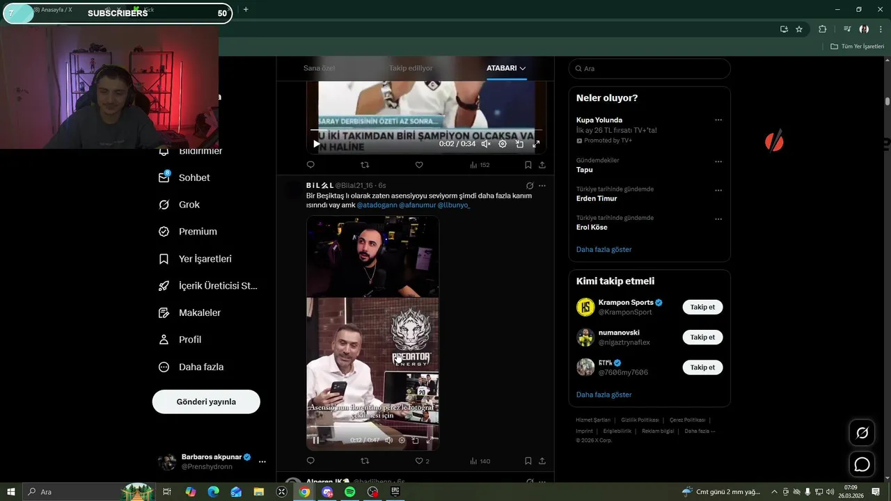This screenshot has height=501, width=891.
Task: Show more trends under Neler oluyor
Action: click(x=604, y=249)
